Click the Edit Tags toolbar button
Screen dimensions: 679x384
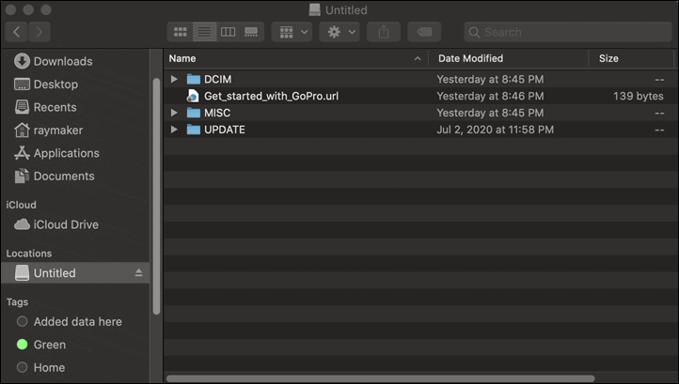[424, 32]
